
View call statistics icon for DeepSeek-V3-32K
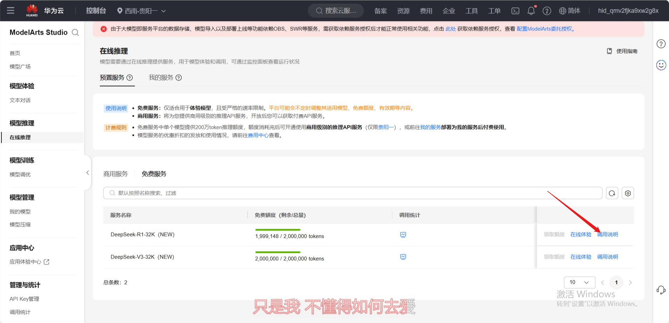[403, 257]
